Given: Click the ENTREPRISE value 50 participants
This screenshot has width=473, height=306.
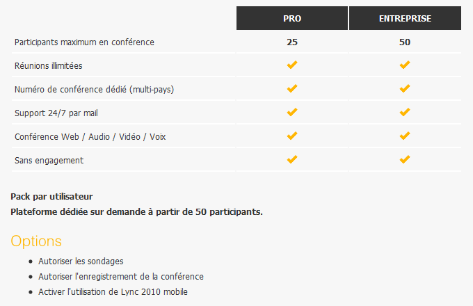Looking at the screenshot, I should coord(405,42).
